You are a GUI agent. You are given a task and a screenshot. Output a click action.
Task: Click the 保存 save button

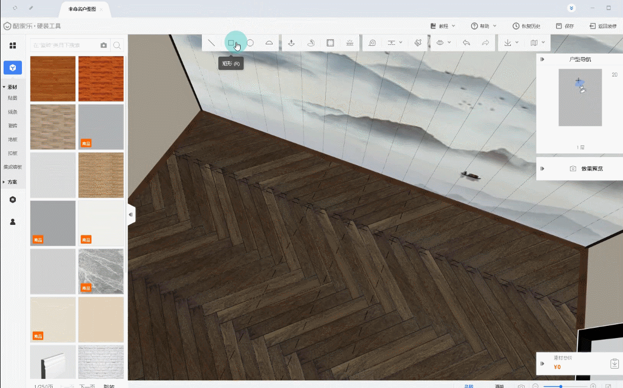pyautogui.click(x=565, y=26)
